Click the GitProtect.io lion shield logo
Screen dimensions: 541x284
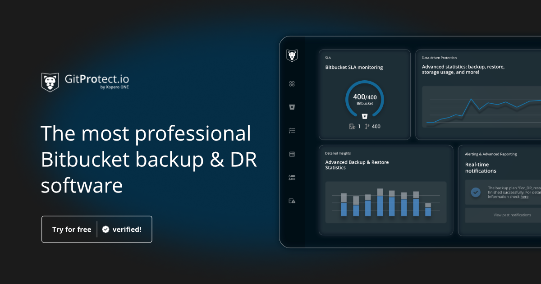coord(50,82)
